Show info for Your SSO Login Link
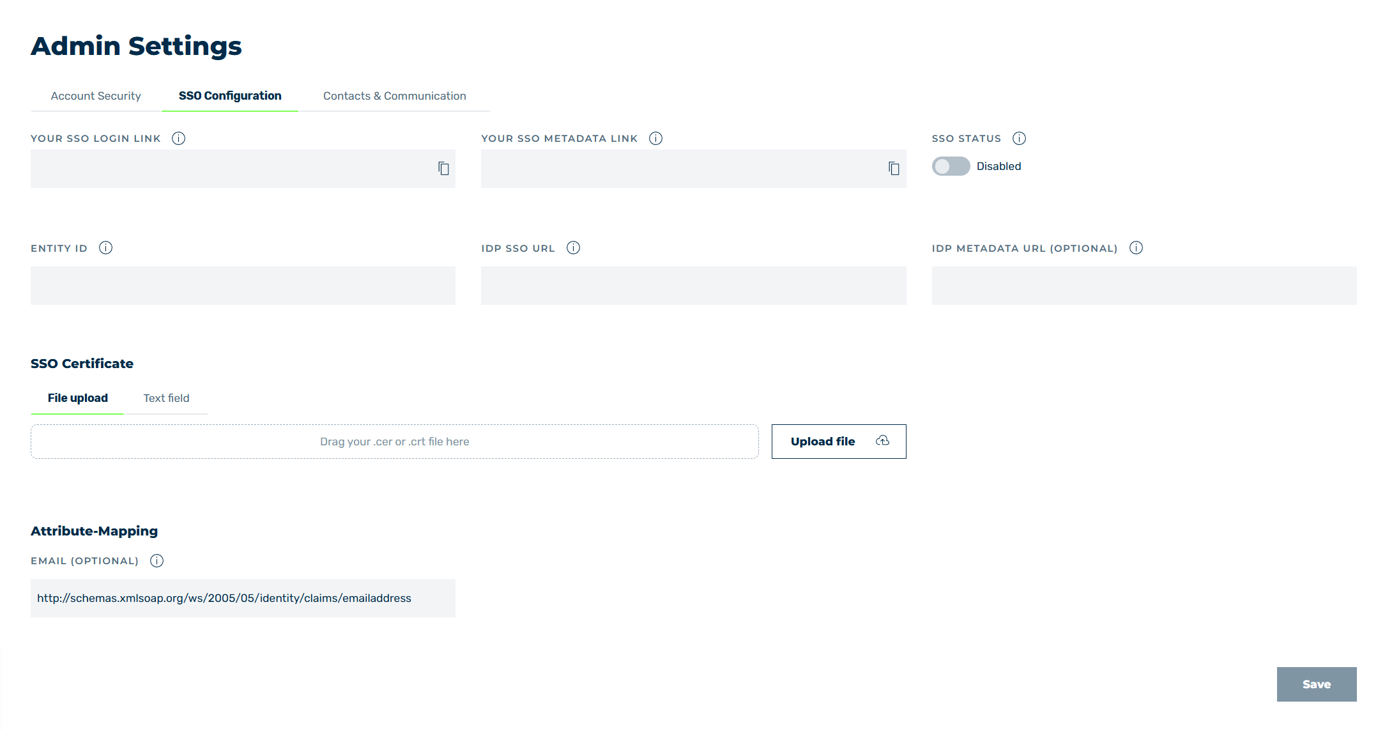This screenshot has width=1385, height=731. [x=179, y=139]
